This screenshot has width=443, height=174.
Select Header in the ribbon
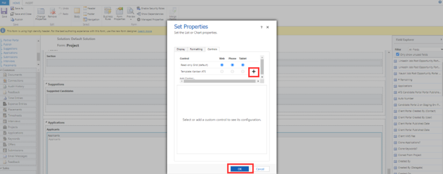coord(90,9)
